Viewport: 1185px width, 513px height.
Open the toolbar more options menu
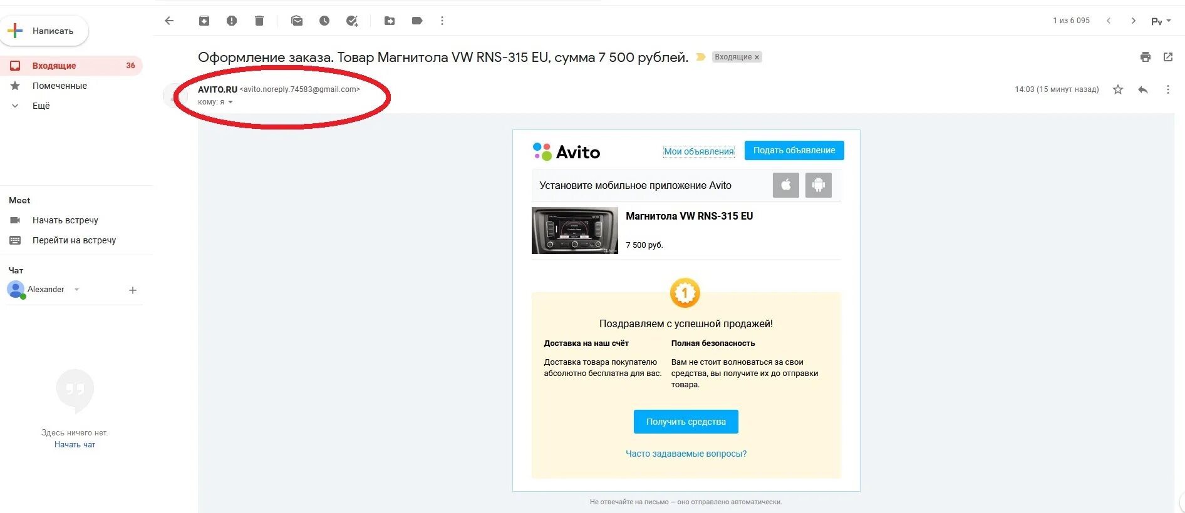tap(442, 21)
